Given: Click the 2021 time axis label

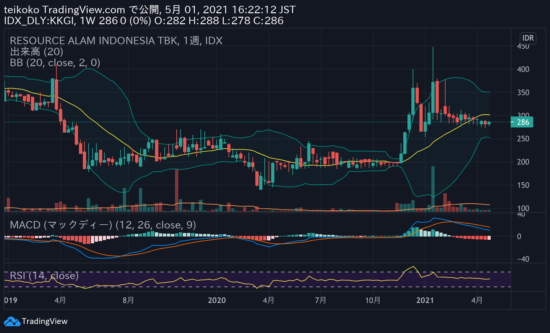Looking at the screenshot, I should [x=425, y=300].
